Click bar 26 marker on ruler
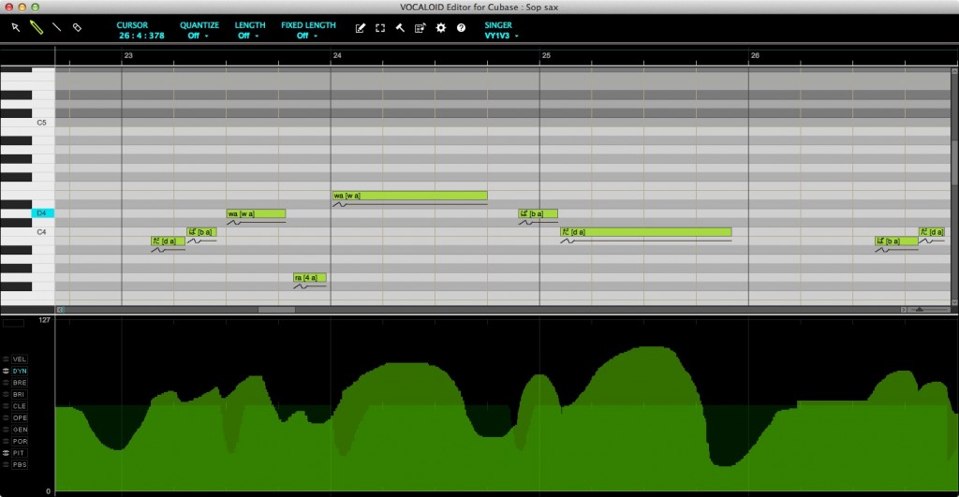Image resolution: width=959 pixels, height=497 pixels. [756, 55]
